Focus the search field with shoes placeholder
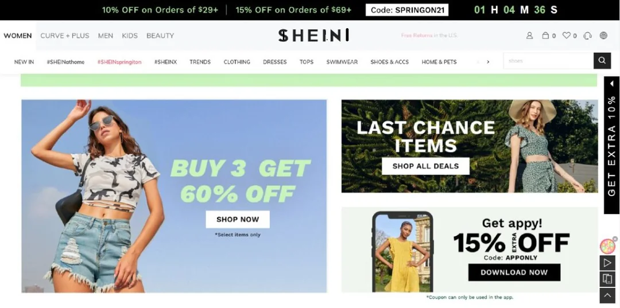This screenshot has height=308, width=620. pyautogui.click(x=548, y=61)
